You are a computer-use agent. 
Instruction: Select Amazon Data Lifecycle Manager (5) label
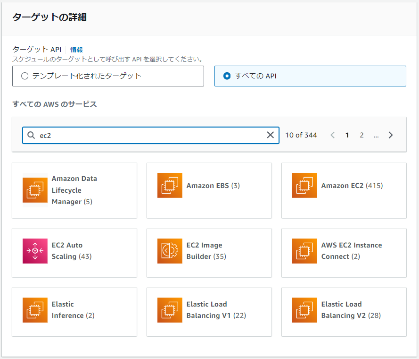(x=74, y=190)
